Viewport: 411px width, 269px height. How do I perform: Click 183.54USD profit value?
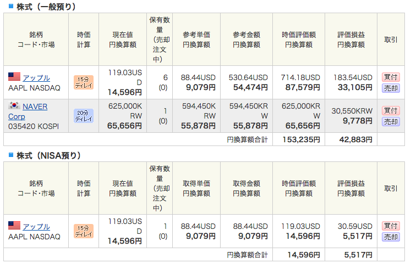353,77
